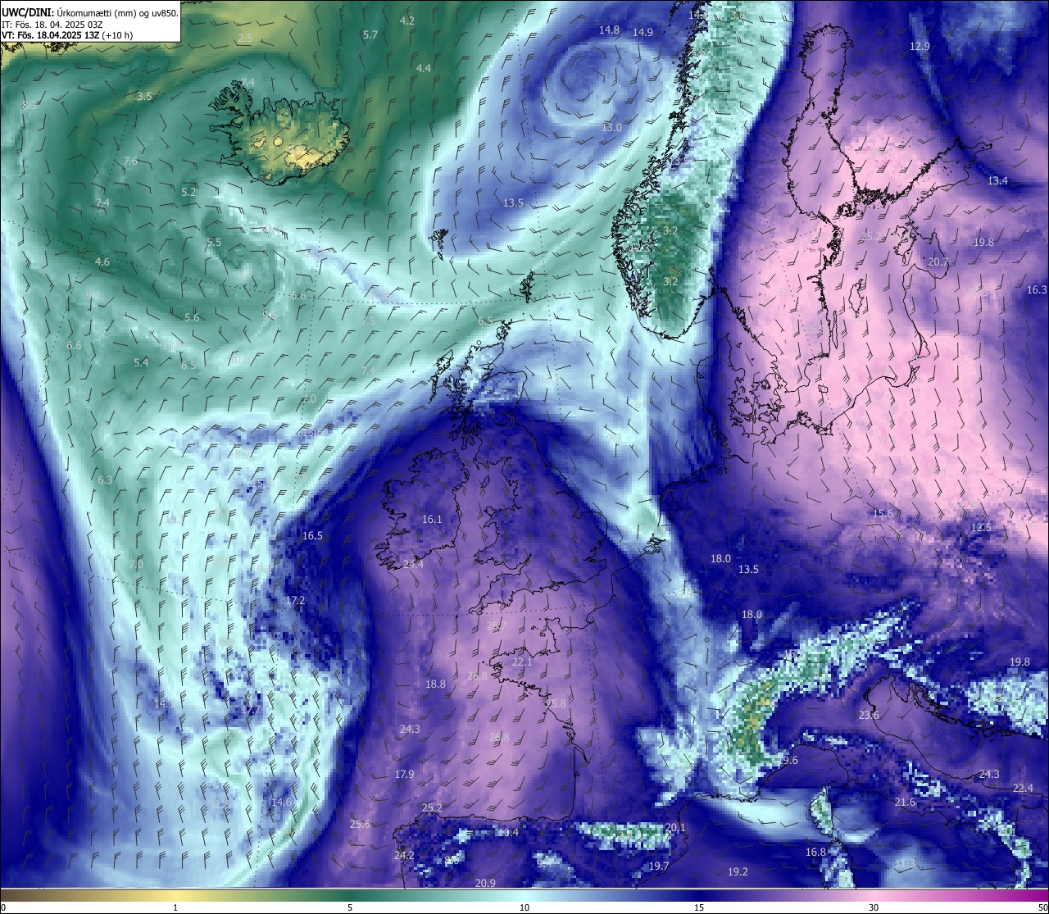The image size is (1049, 914).
Task: Click the map value 22.1
Action: pyautogui.click(x=522, y=662)
